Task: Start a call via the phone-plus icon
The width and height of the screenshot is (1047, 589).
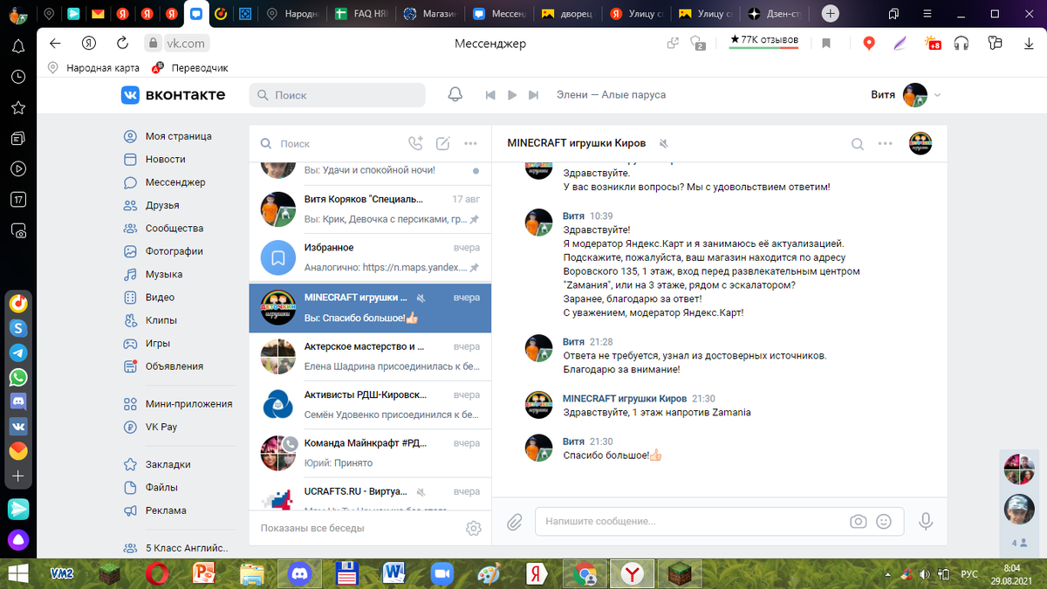Action: [415, 143]
